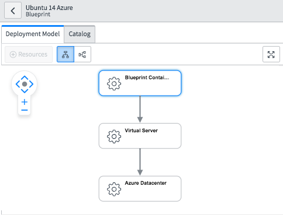The height and width of the screenshot is (215, 283).
Task: Select the Blueprint Container node
Action: pyautogui.click(x=140, y=83)
